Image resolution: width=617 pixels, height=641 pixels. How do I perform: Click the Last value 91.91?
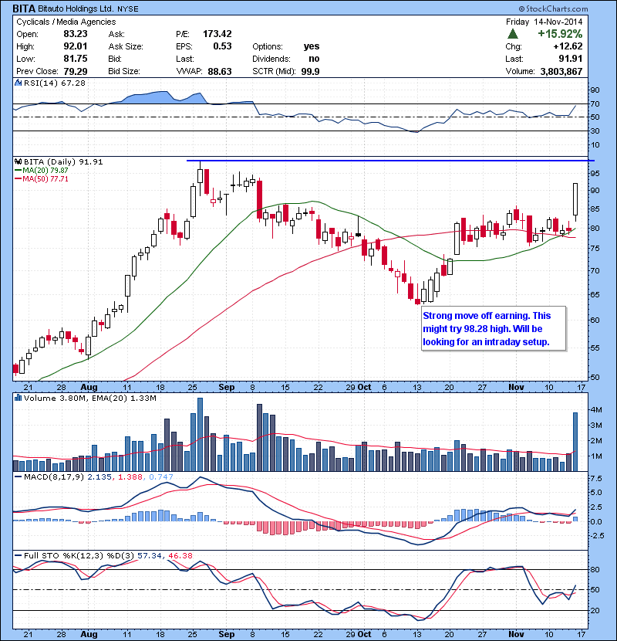571,59
